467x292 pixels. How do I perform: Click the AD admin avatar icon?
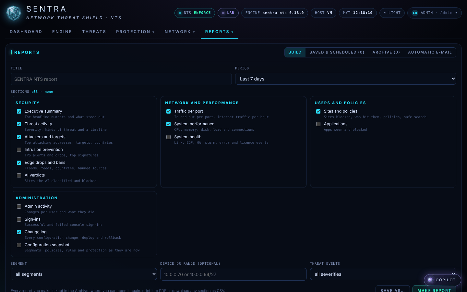414,13
